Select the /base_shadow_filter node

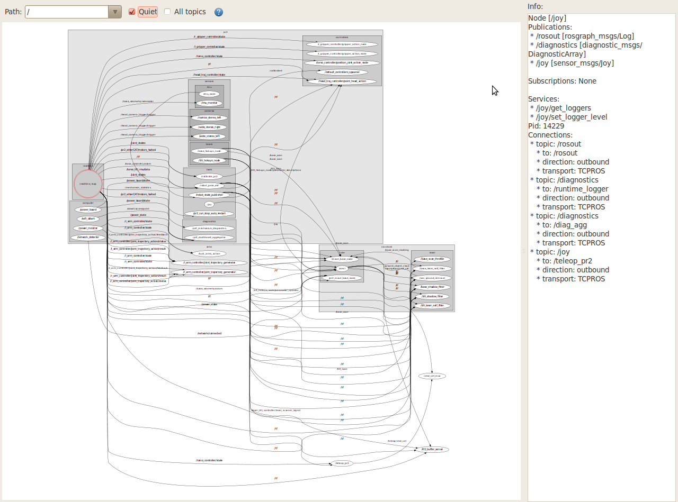(432, 287)
